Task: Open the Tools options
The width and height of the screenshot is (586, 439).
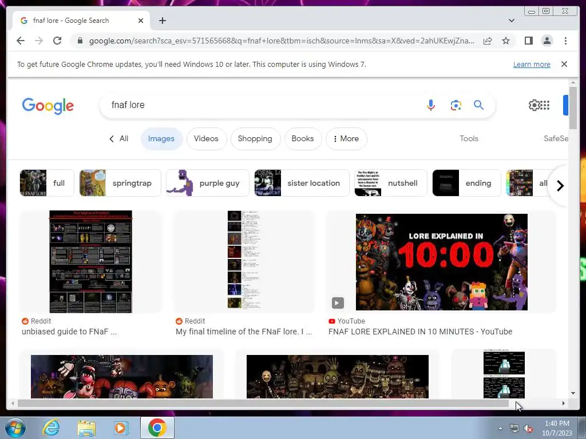Action: (x=469, y=138)
